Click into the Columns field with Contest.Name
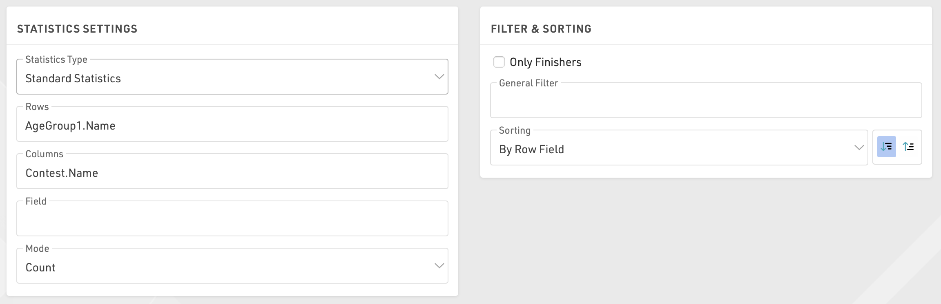Screen dimensions: 941x304 (x=232, y=173)
